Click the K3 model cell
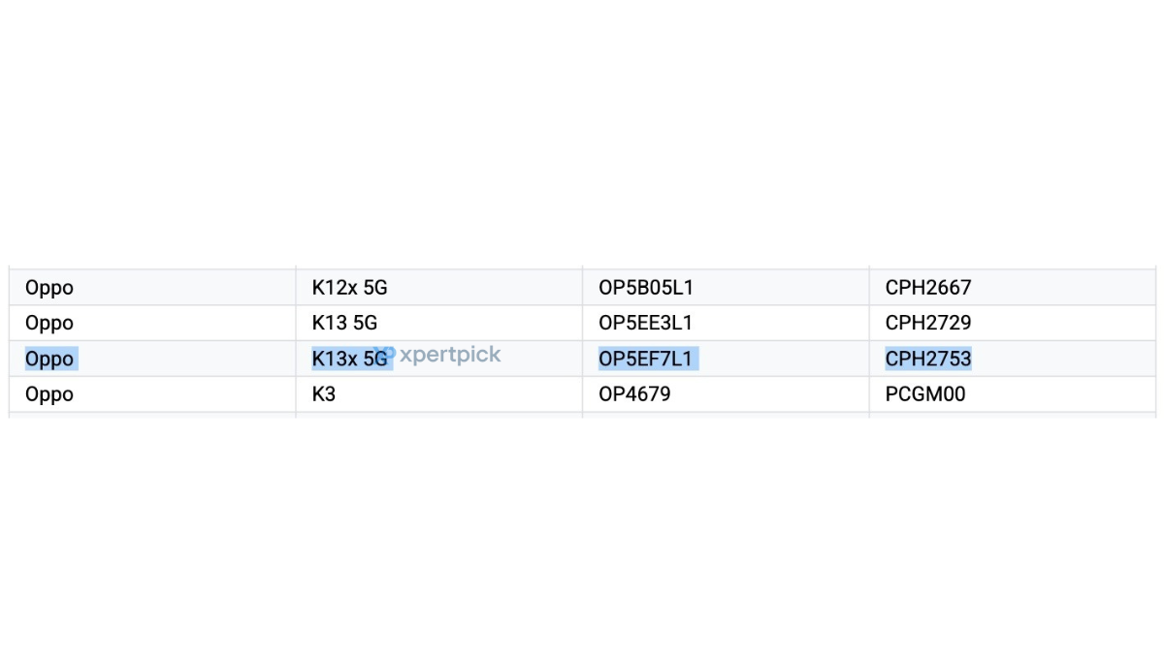 [324, 394]
